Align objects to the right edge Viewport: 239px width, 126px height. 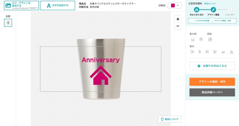[207, 52]
